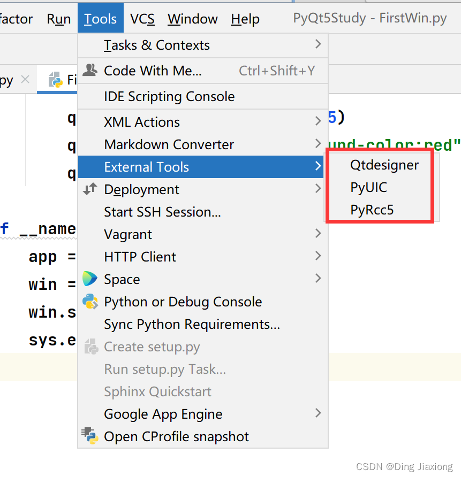Screen dimensions: 461x477
Task: Expand the External Tools submenu arrow
Action: point(318,166)
